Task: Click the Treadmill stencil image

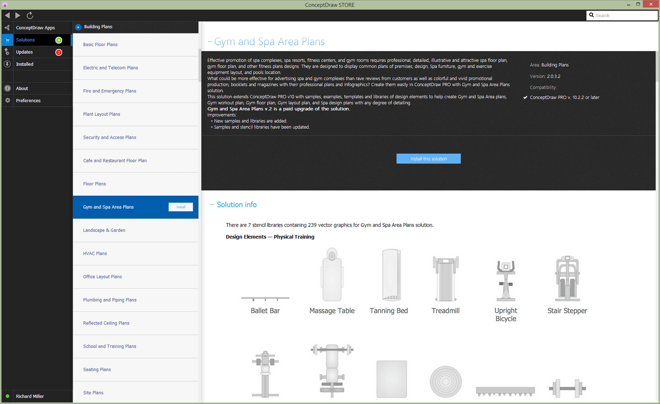Action: (445, 279)
